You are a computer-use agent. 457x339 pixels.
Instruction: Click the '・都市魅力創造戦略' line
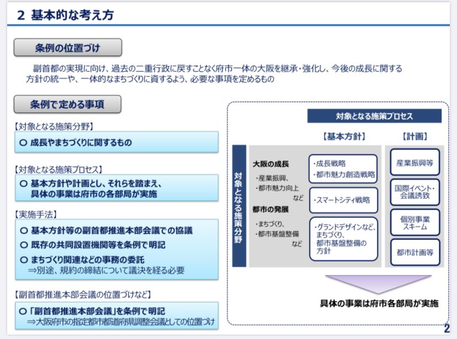point(344,175)
